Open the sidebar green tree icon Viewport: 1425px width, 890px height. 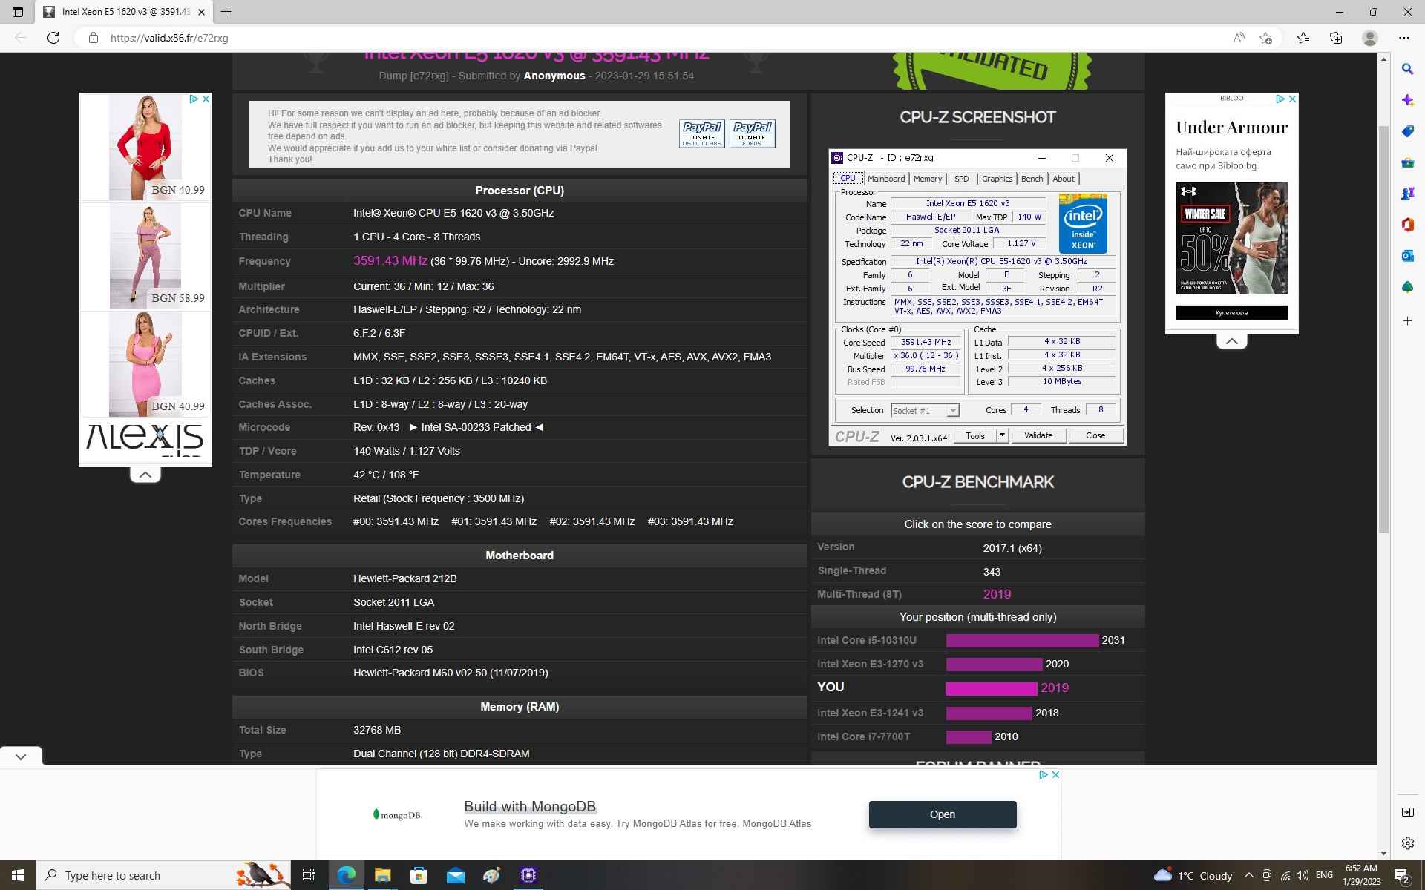[x=1407, y=287]
